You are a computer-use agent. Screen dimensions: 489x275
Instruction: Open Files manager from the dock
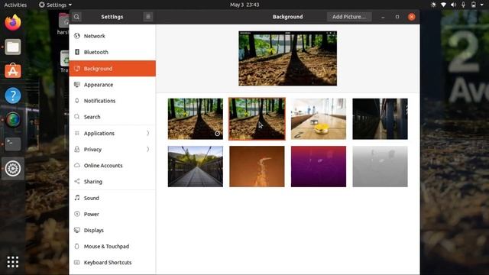tap(13, 47)
